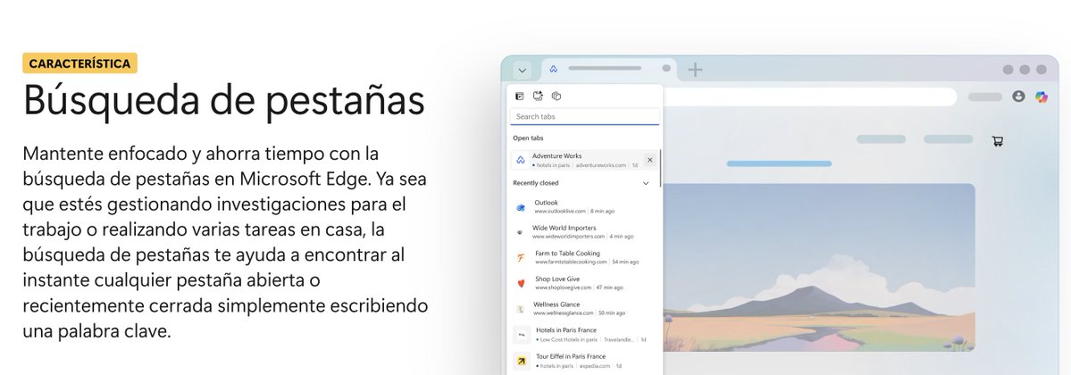This screenshot has width=1071, height=375.
Task: Reopen Farm to Table Cooking tab
Action: (x=585, y=257)
